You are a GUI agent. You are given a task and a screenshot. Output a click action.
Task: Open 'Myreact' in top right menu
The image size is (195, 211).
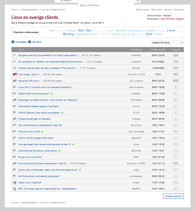tap(168, 10)
